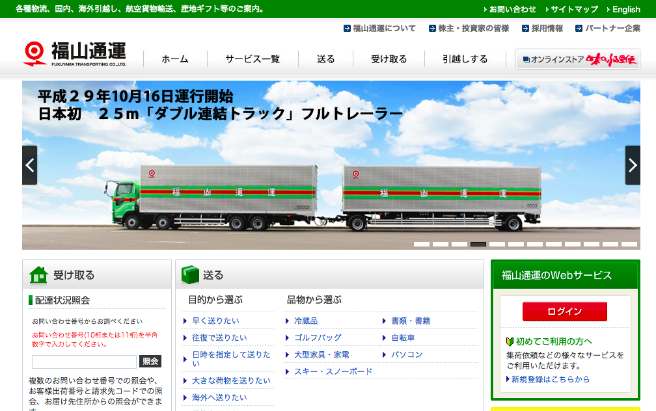
Task: Show the previous carousel slide
Action: pos(30,165)
